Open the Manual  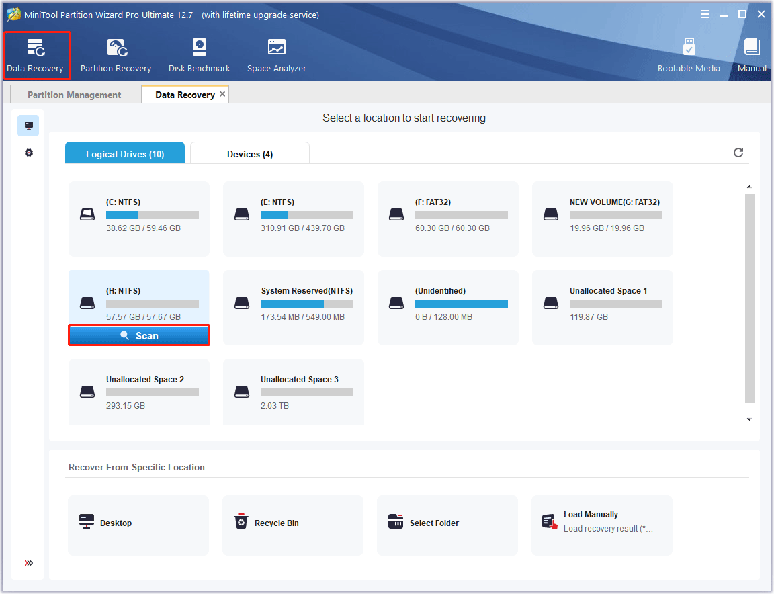[752, 55]
